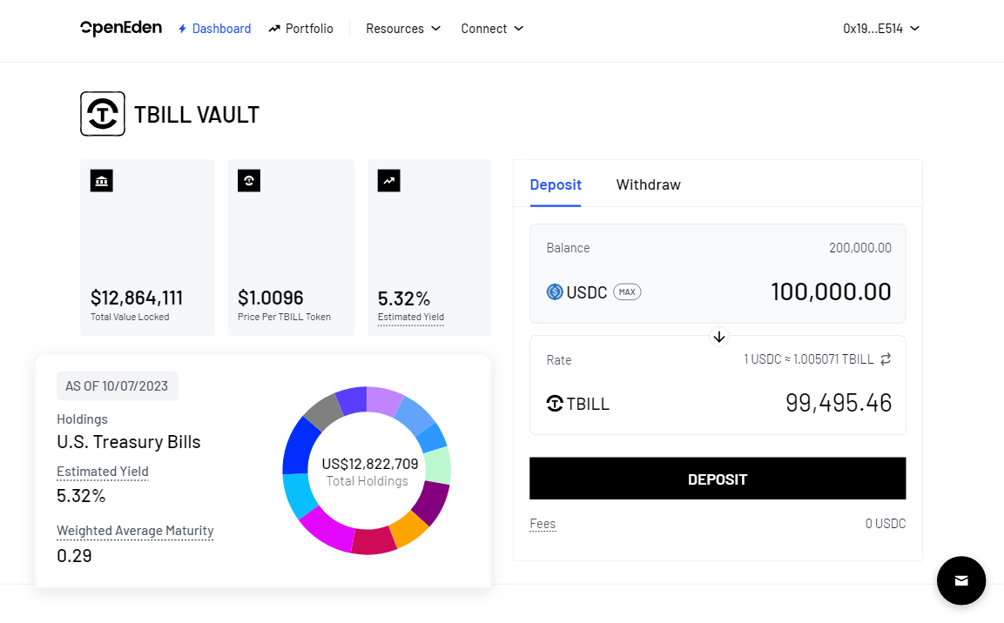Viewport: 1004px width, 623px height.
Task: Click the orange donut segment
Action: 408,527
